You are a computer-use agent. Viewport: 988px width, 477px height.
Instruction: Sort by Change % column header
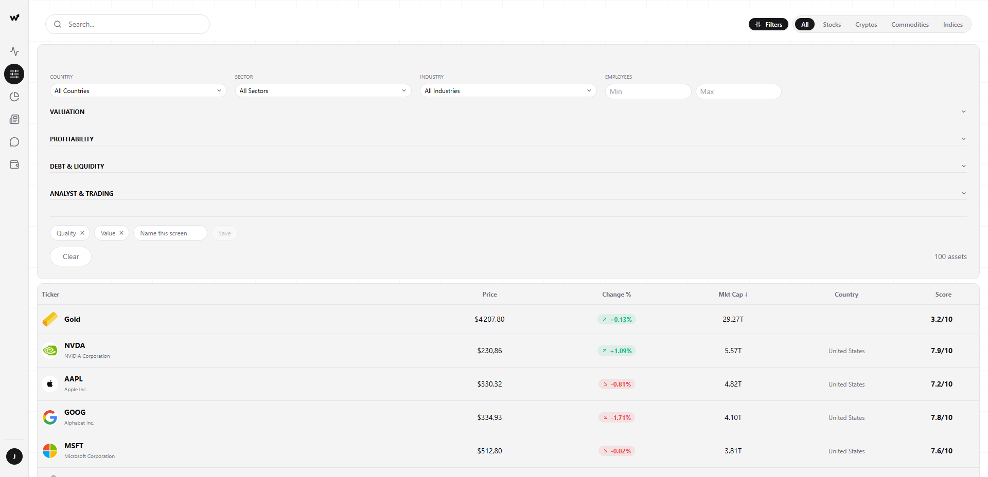click(616, 295)
